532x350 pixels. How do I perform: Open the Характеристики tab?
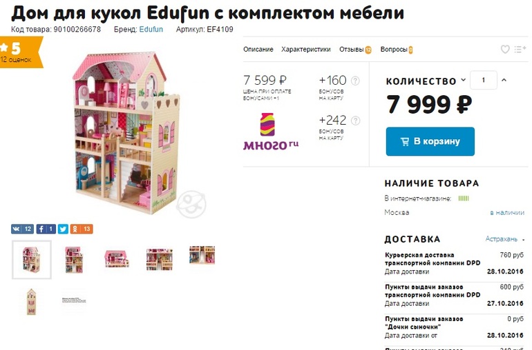tap(305, 50)
